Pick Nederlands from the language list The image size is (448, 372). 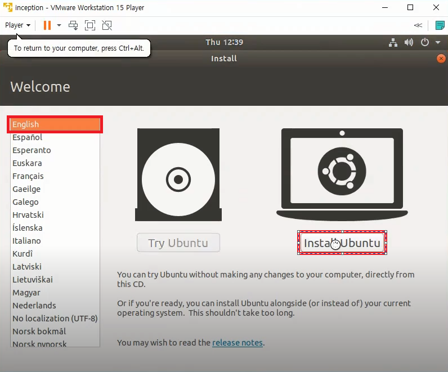(55, 306)
